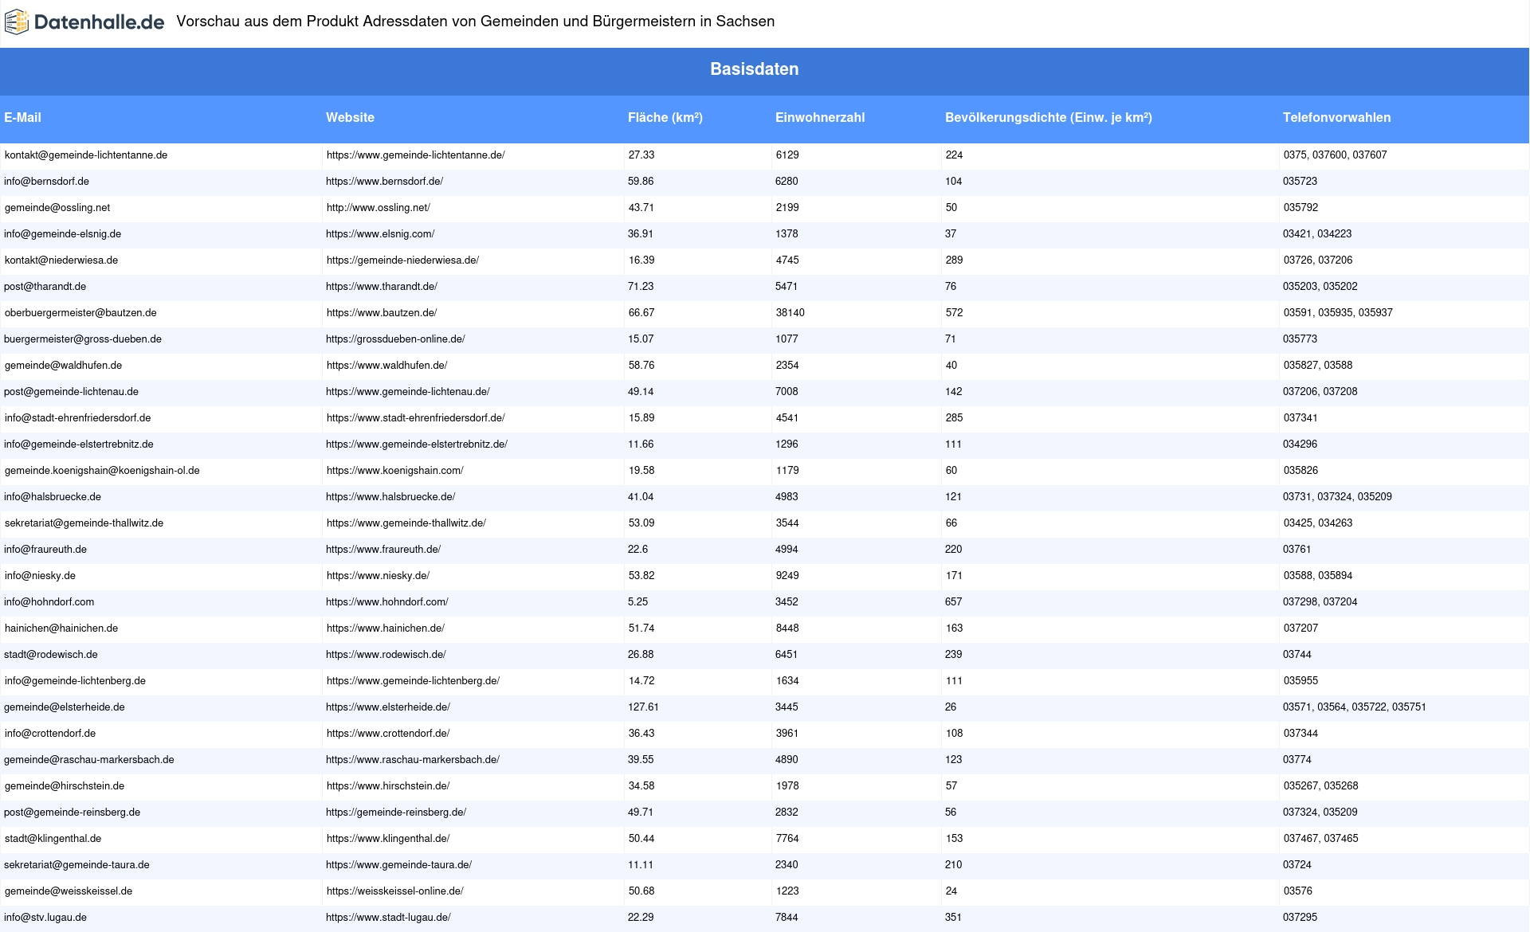Select email gemeinde.koenigshain@koenigshain-ol.de
The image size is (1530, 932).
[x=102, y=471]
